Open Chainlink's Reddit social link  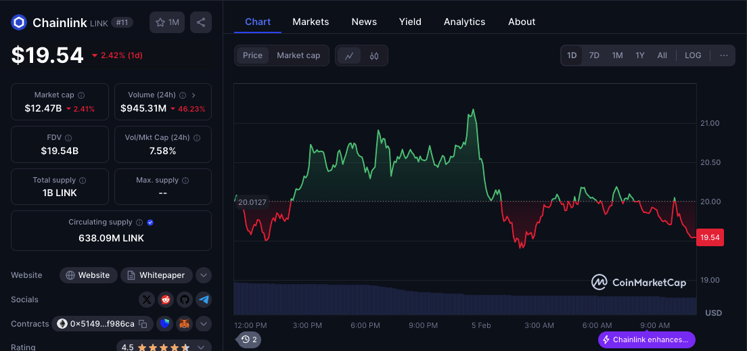pyautogui.click(x=166, y=300)
